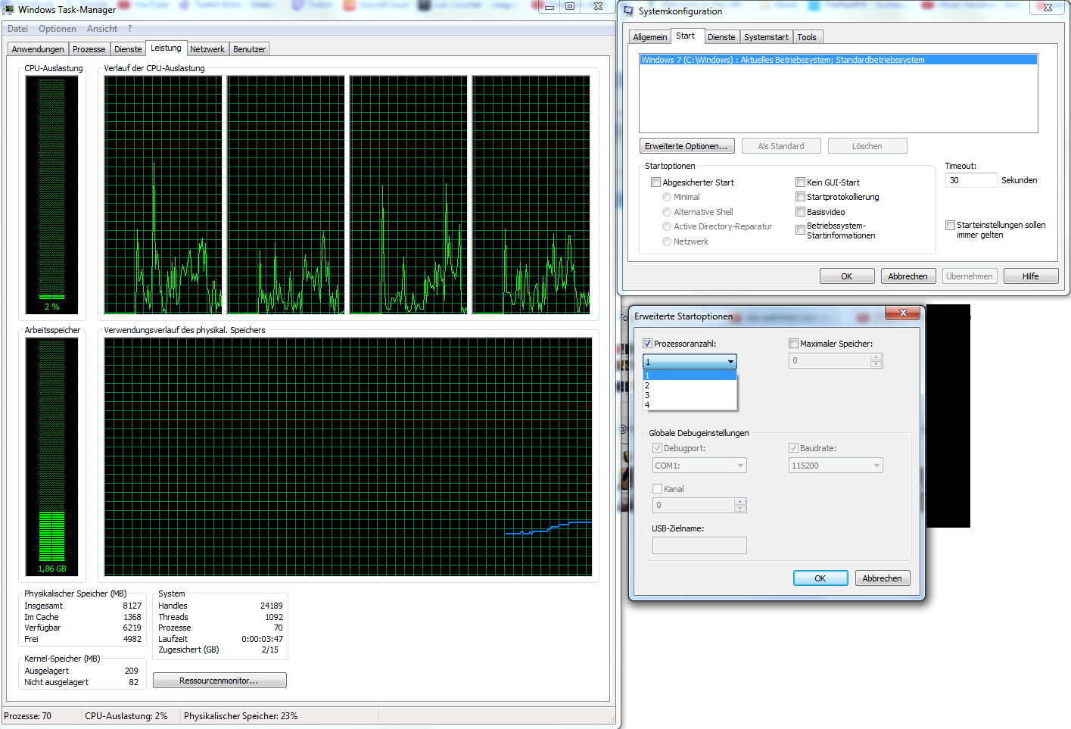Viewport: 1071px width, 729px height.
Task: Toggle the Debugport checkbox
Action: [x=657, y=448]
